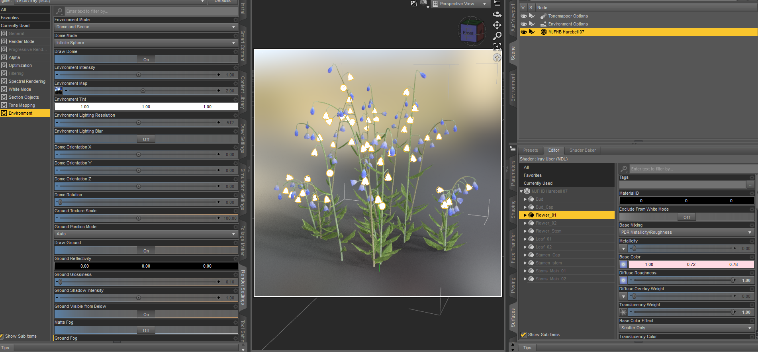
Task: Click the Environment Tint color field
Action: coord(146,107)
